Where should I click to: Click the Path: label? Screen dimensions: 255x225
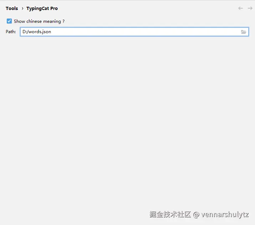(x=11, y=32)
